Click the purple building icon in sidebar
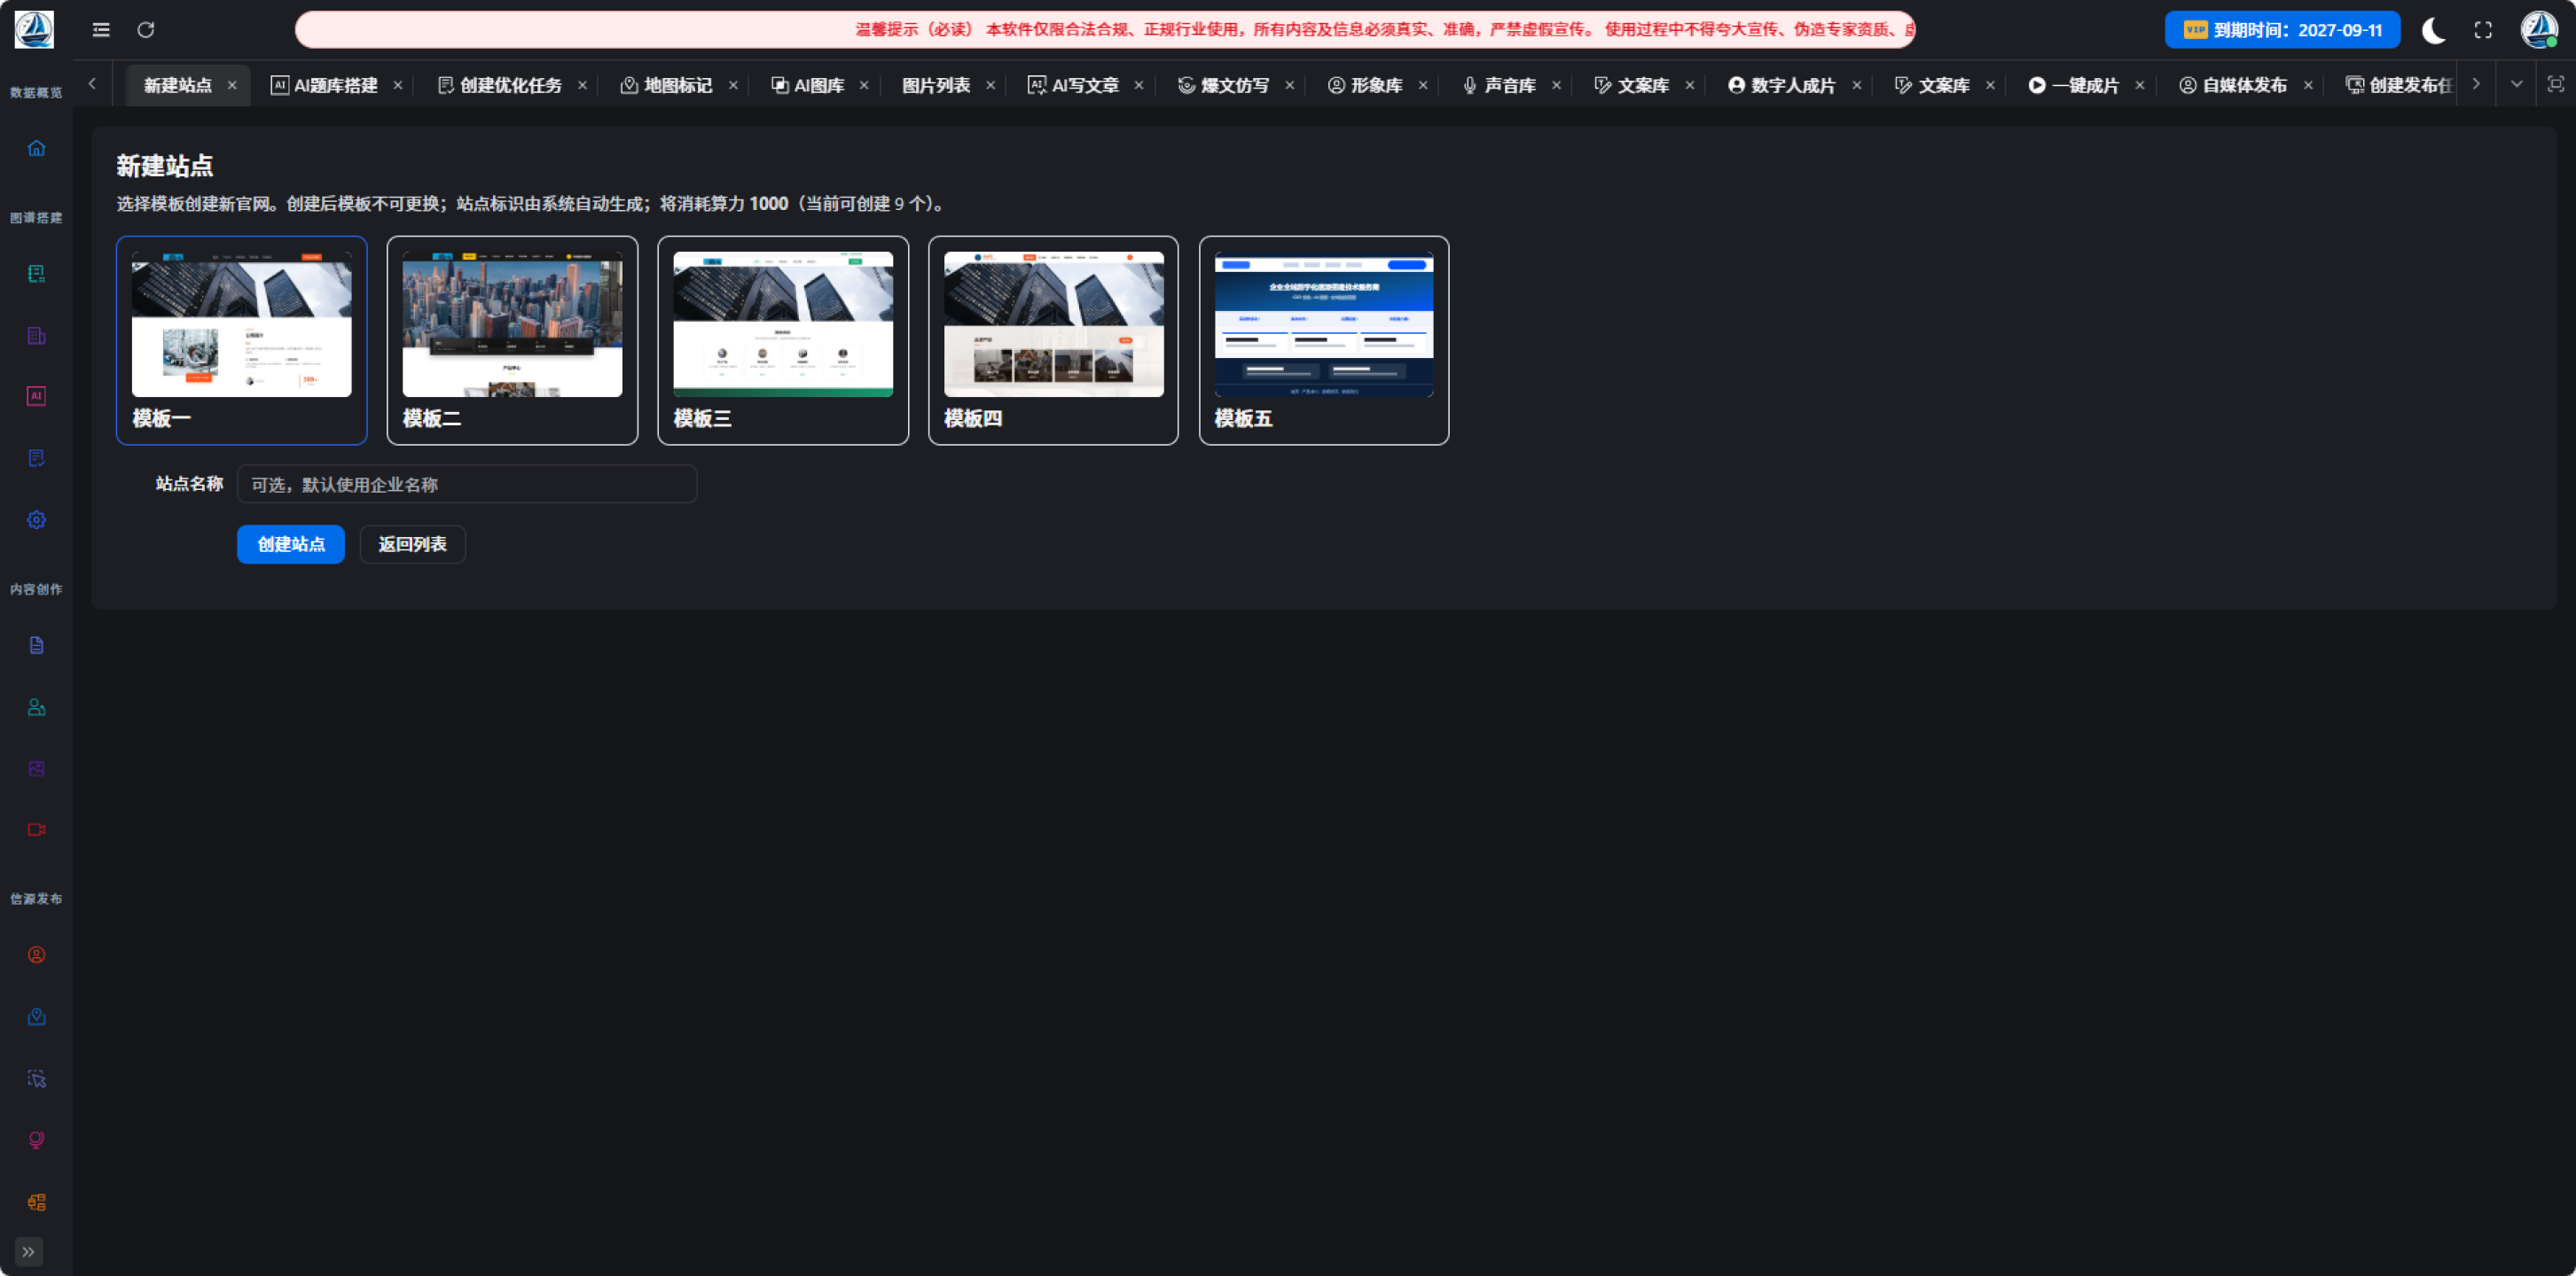Screen dimensions: 2576x1276 pos(36,336)
